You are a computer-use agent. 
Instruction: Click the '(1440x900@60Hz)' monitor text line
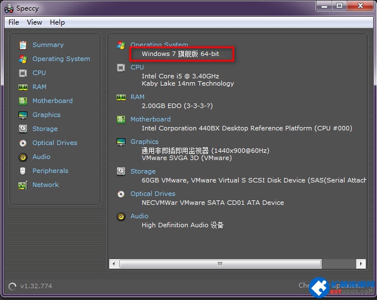pos(206,151)
